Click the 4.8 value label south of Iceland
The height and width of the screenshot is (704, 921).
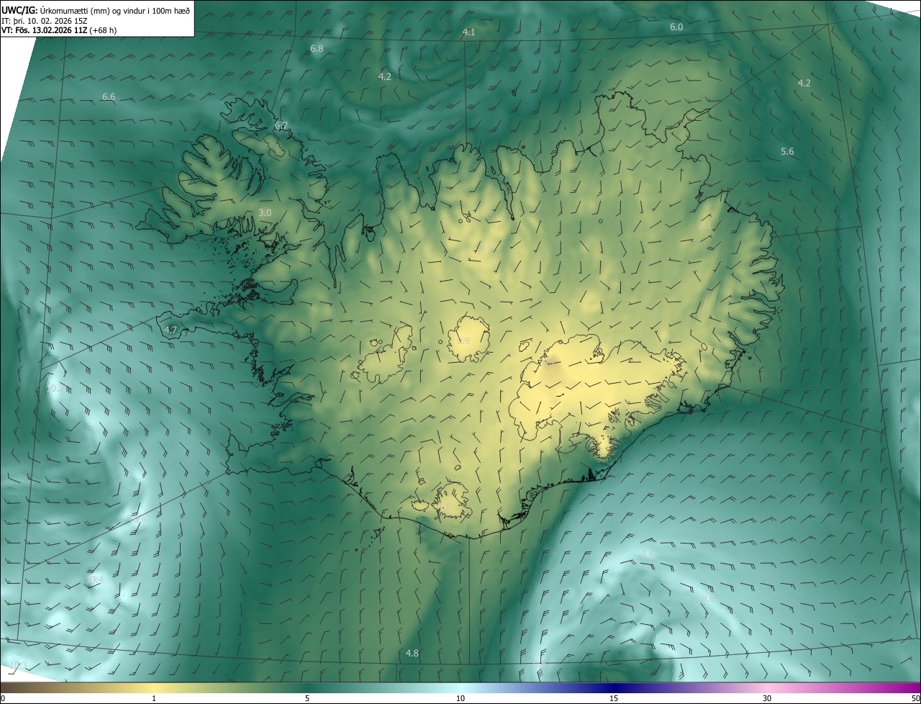click(x=412, y=653)
